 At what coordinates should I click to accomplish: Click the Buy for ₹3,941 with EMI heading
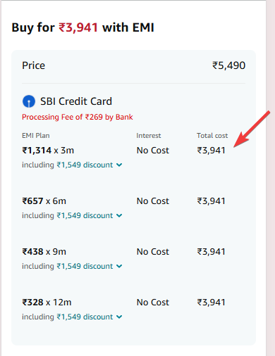82,27
